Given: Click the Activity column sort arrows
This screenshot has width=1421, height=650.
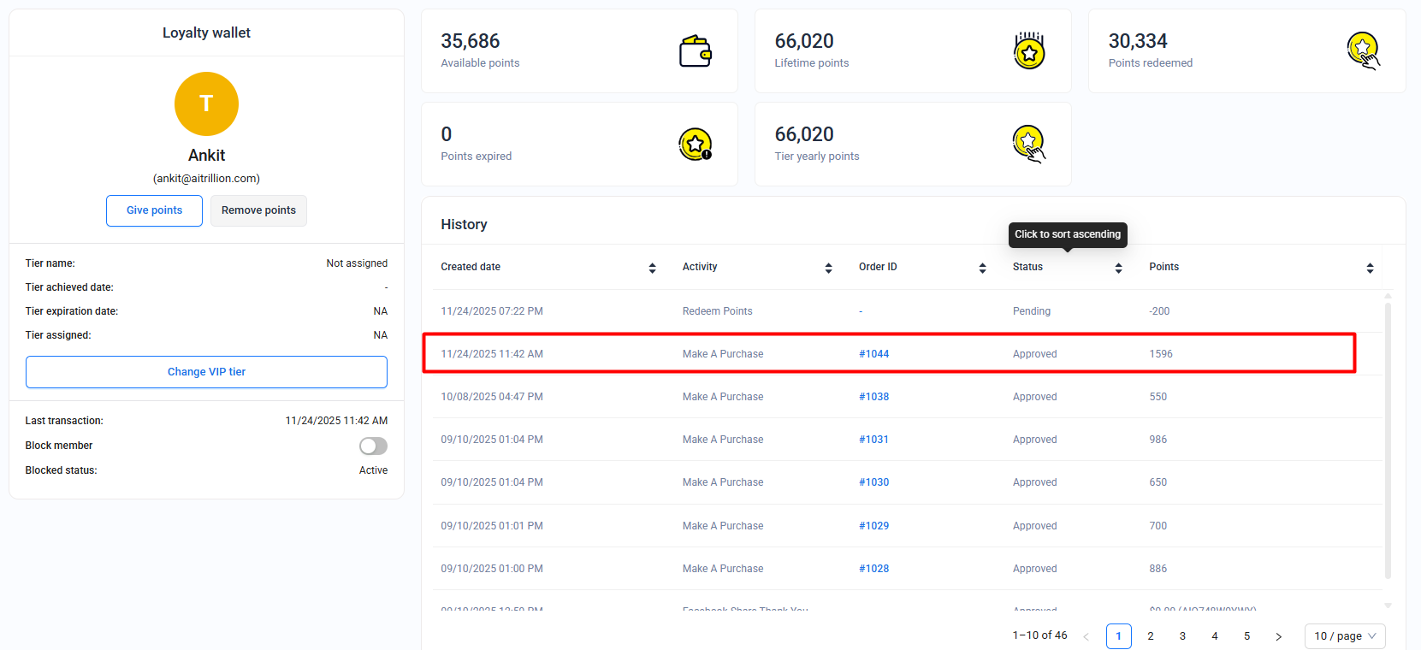Looking at the screenshot, I should click(828, 268).
